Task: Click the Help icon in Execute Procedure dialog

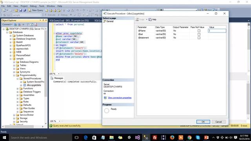Action: pos(153,20)
